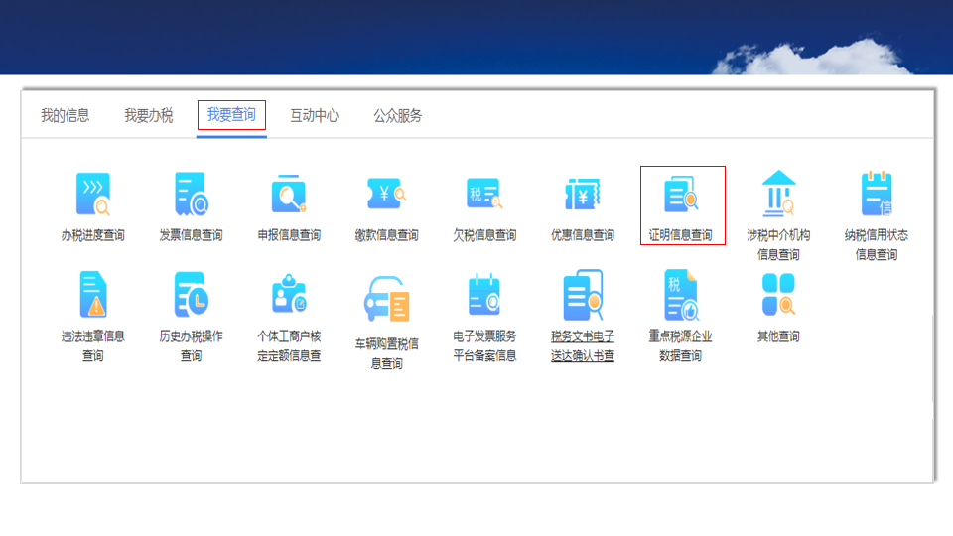953x536 pixels.
Task: Open the 申报信息查询 icon
Action: (289, 195)
